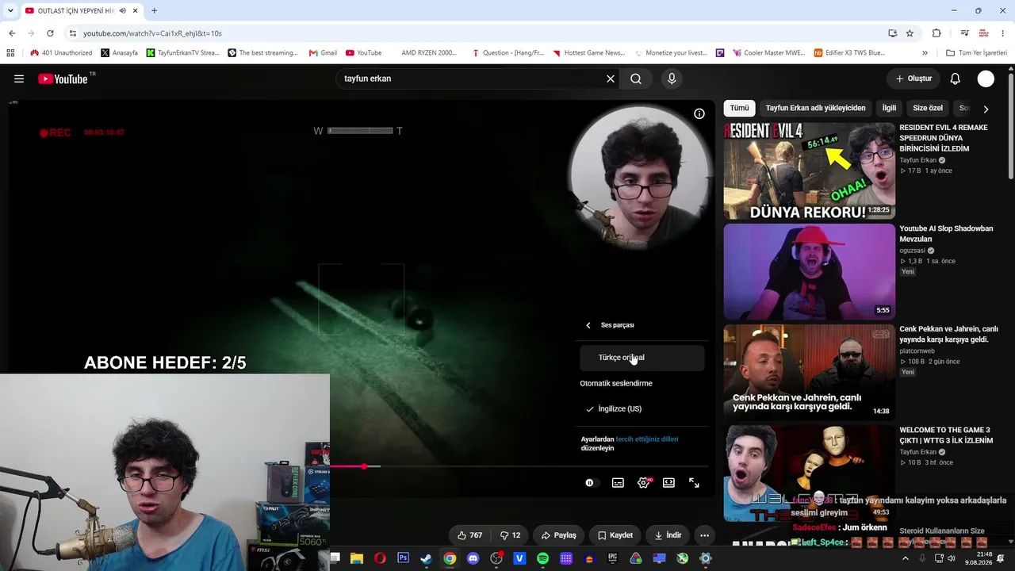
Task: Click the Oluştur create button
Action: click(913, 79)
